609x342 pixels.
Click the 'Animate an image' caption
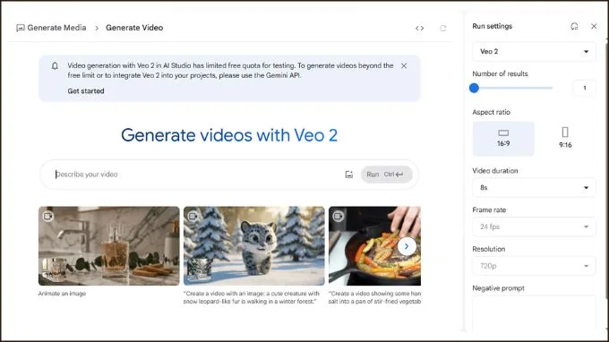click(62, 294)
